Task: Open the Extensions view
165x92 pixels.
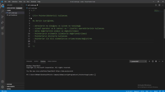Action: (x=3, y=28)
